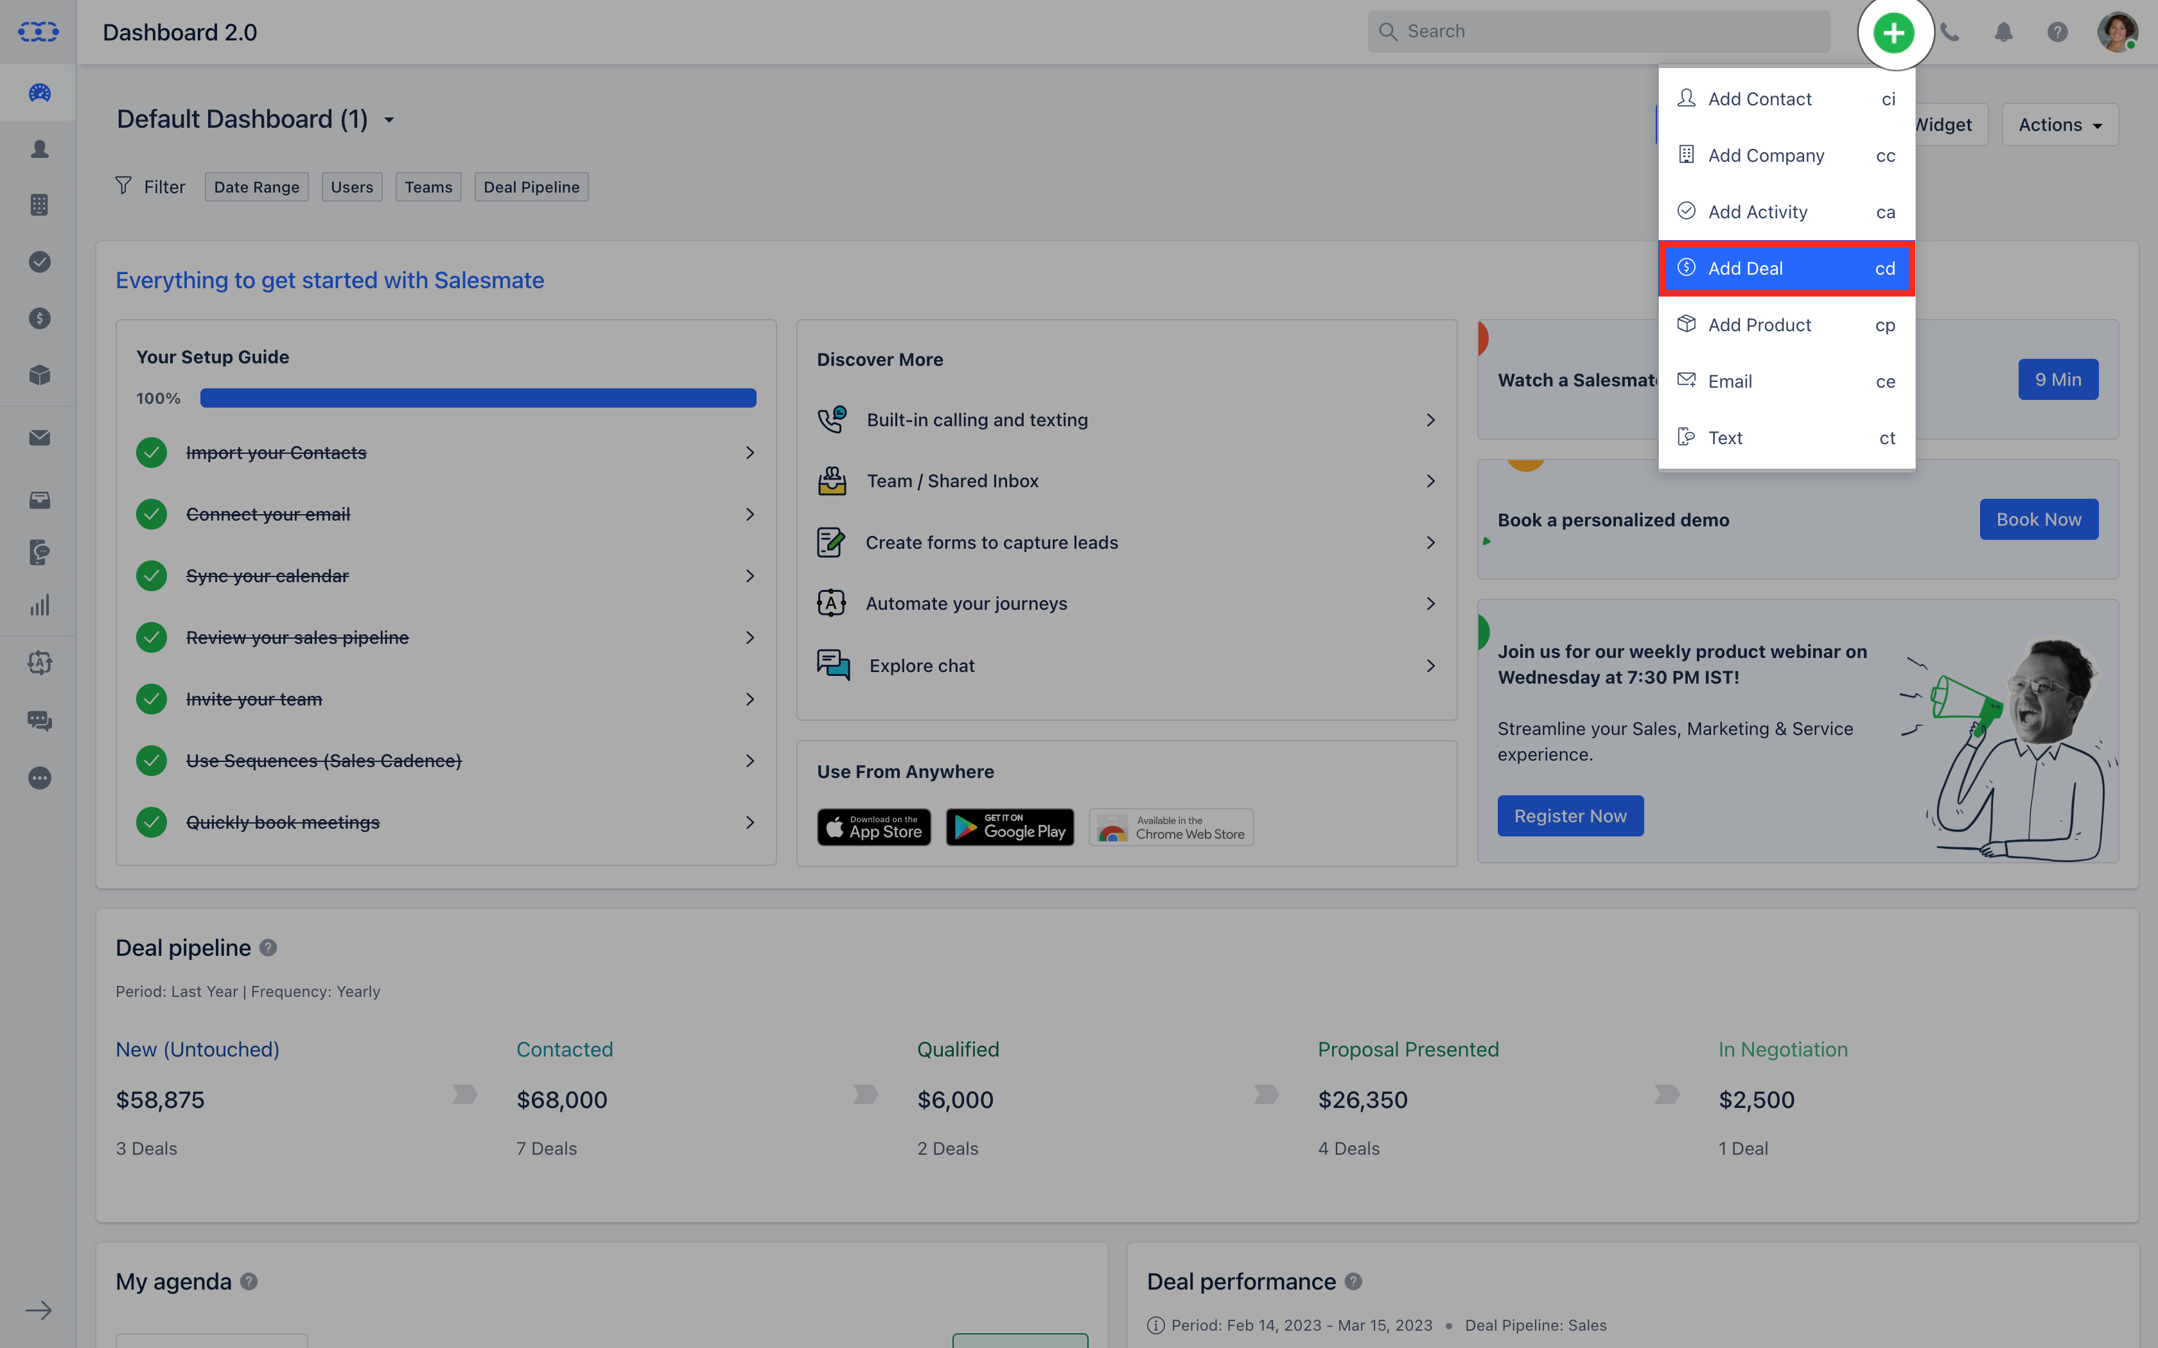Click Deal performance help tooltip icon
Screen dimensions: 2158x1348
tap(1353, 1281)
